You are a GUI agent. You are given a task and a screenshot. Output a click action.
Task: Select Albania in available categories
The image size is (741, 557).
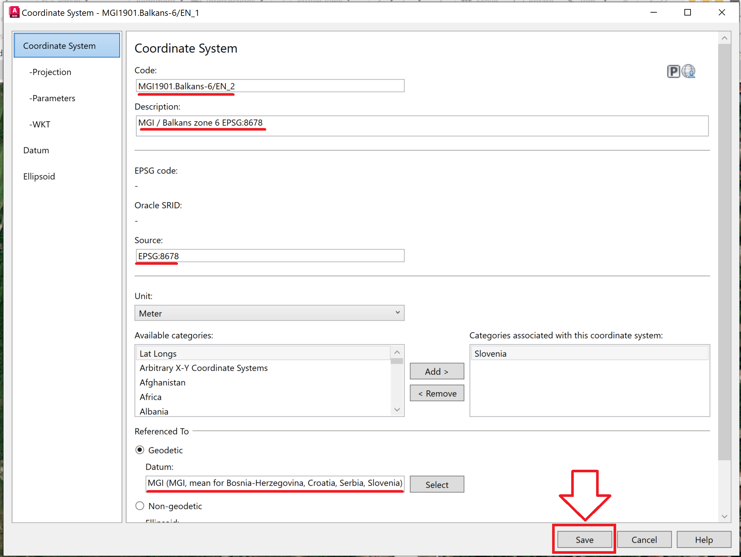(263, 411)
